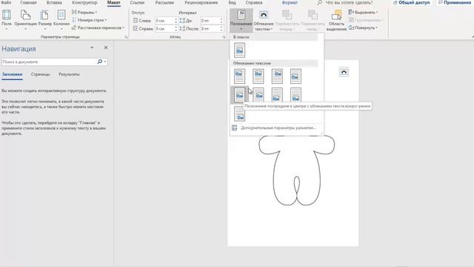The height and width of the screenshot is (267, 474).
Task: Click the Общий доступ share button
Action: pos(412,2)
